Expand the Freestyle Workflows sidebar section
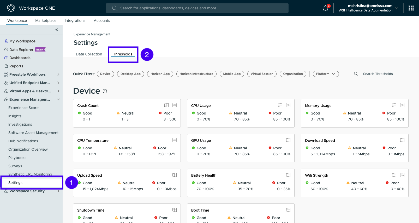The width and height of the screenshot is (419, 223). 58,74
